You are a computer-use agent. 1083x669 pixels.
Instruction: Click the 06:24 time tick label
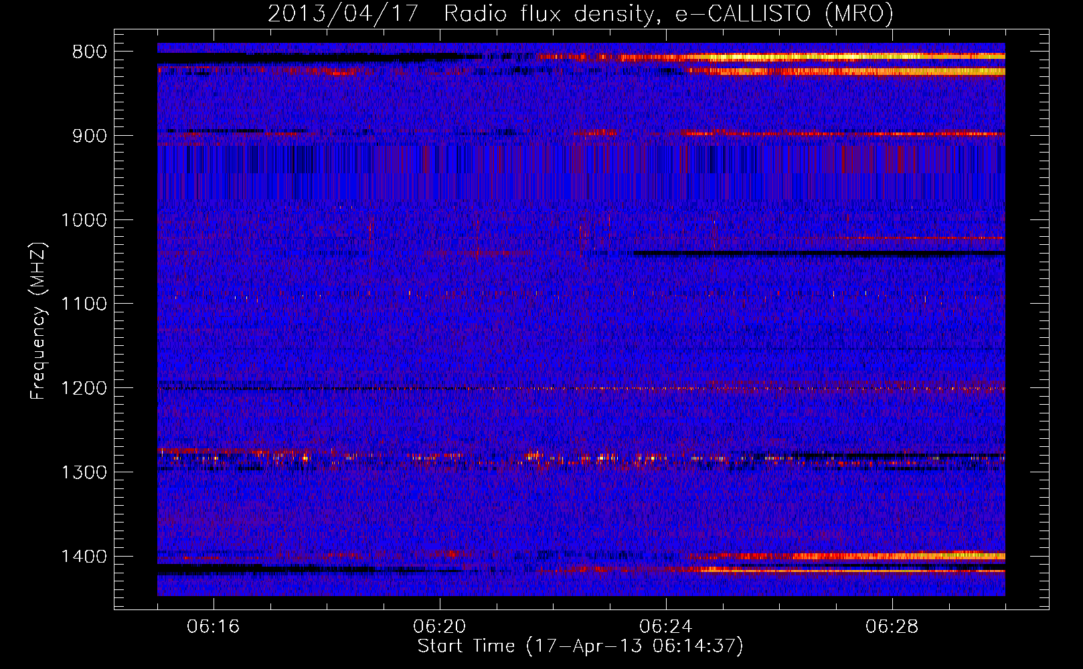pos(666,627)
